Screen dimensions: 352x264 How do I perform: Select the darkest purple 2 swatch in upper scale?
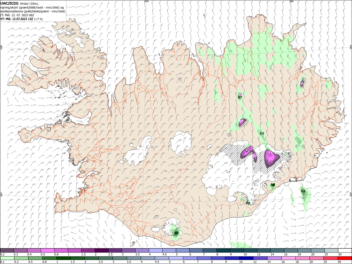tap(101, 250)
